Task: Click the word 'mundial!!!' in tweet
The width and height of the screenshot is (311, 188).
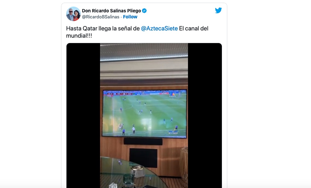Action: click(79, 36)
